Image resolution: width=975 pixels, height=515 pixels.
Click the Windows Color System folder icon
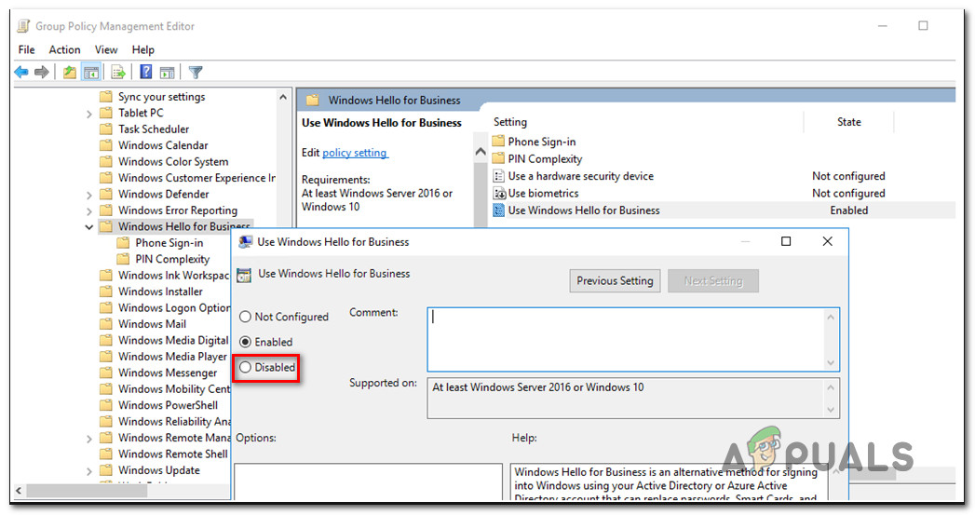pyautogui.click(x=106, y=161)
